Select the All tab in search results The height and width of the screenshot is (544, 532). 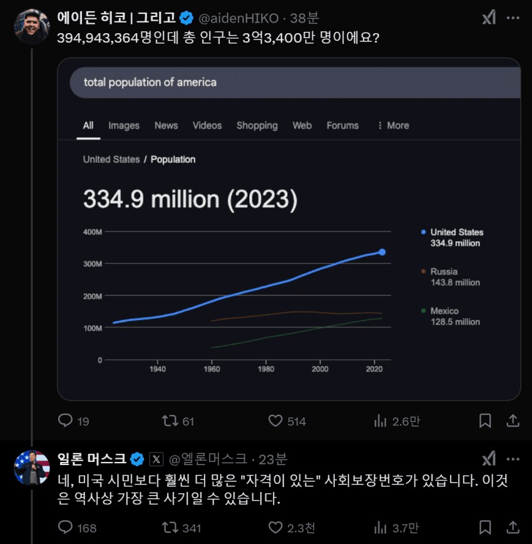point(88,125)
